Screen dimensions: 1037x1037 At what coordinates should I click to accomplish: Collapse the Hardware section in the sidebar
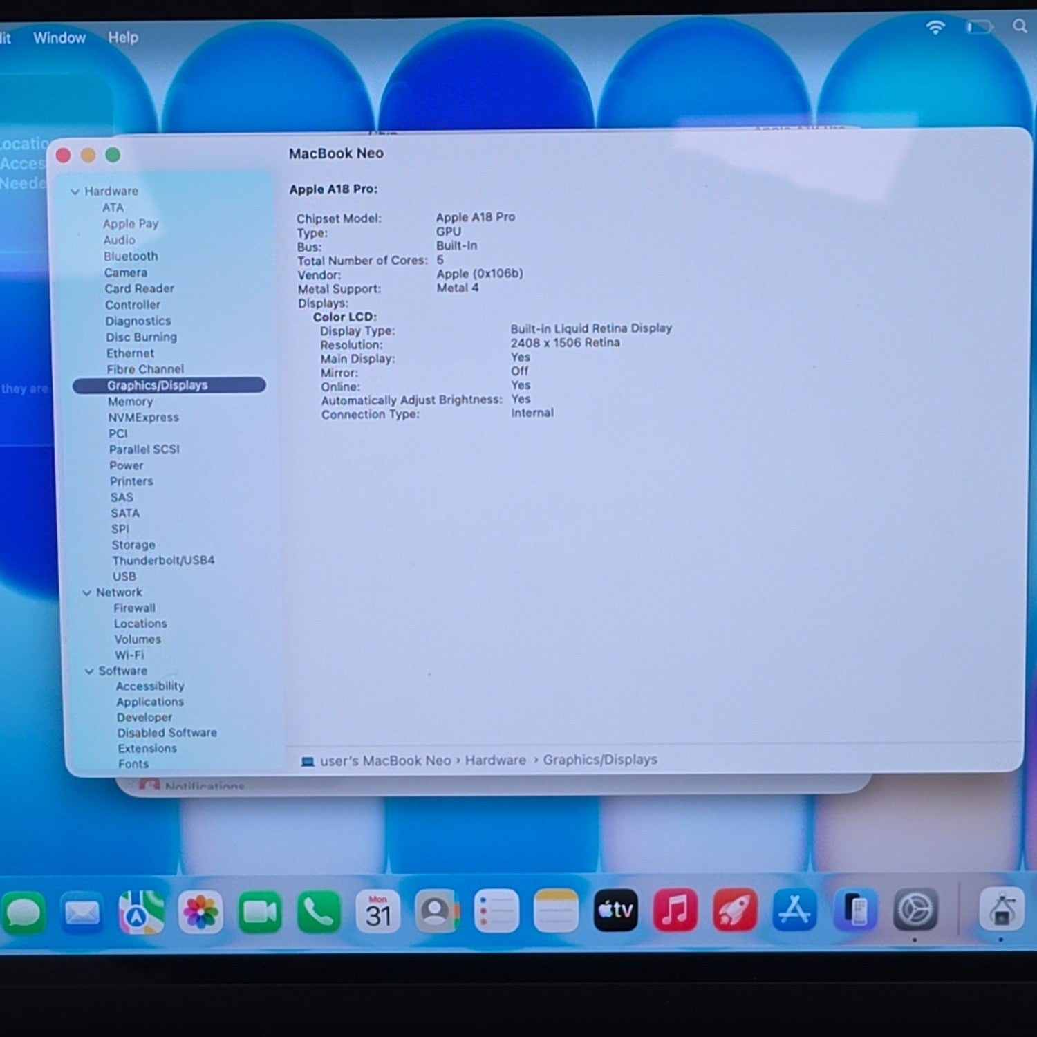pos(75,191)
